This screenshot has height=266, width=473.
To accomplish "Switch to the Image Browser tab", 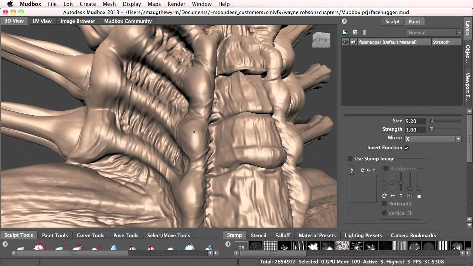I will 78,21.
